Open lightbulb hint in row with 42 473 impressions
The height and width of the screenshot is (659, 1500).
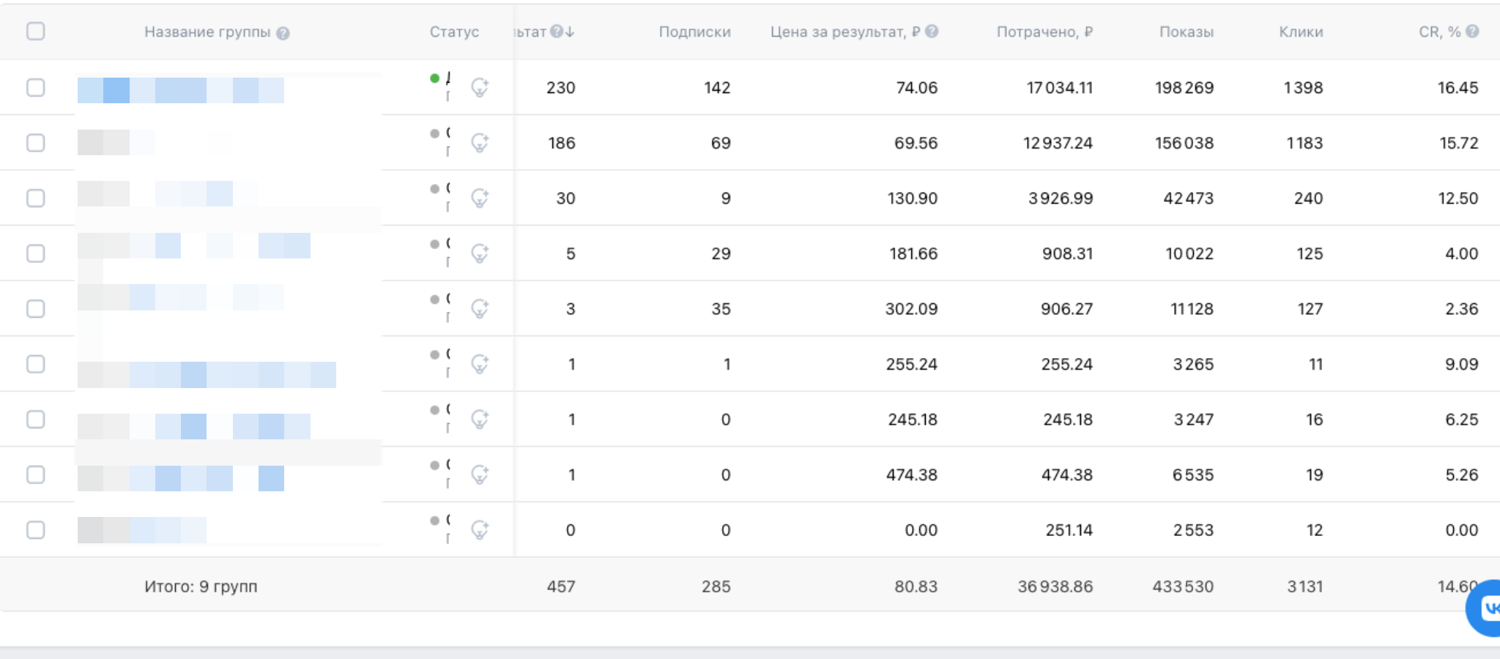[480, 198]
